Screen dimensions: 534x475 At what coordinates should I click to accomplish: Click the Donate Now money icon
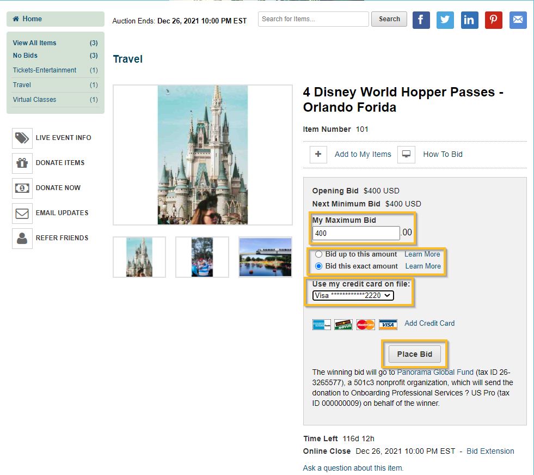pos(22,188)
